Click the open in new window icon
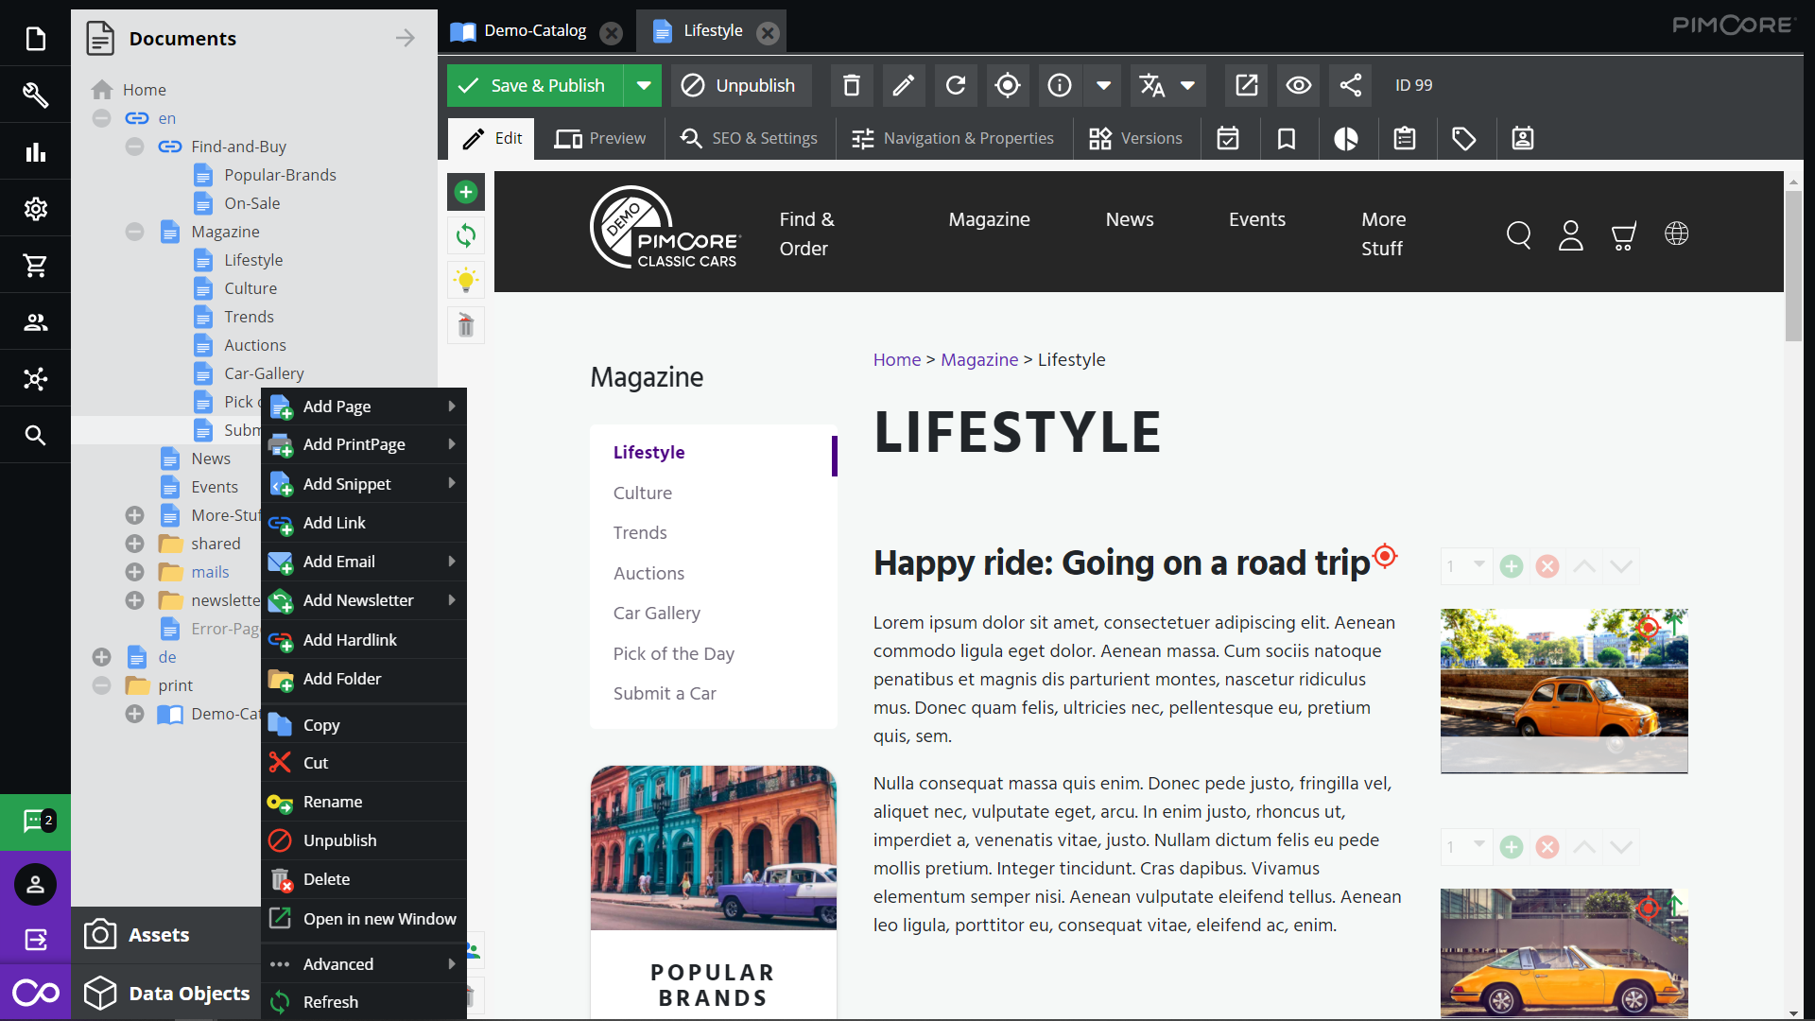 pos(281,919)
